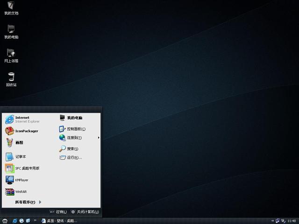Click the 回收站 (Recycle Bin) desktop icon

click(x=11, y=79)
